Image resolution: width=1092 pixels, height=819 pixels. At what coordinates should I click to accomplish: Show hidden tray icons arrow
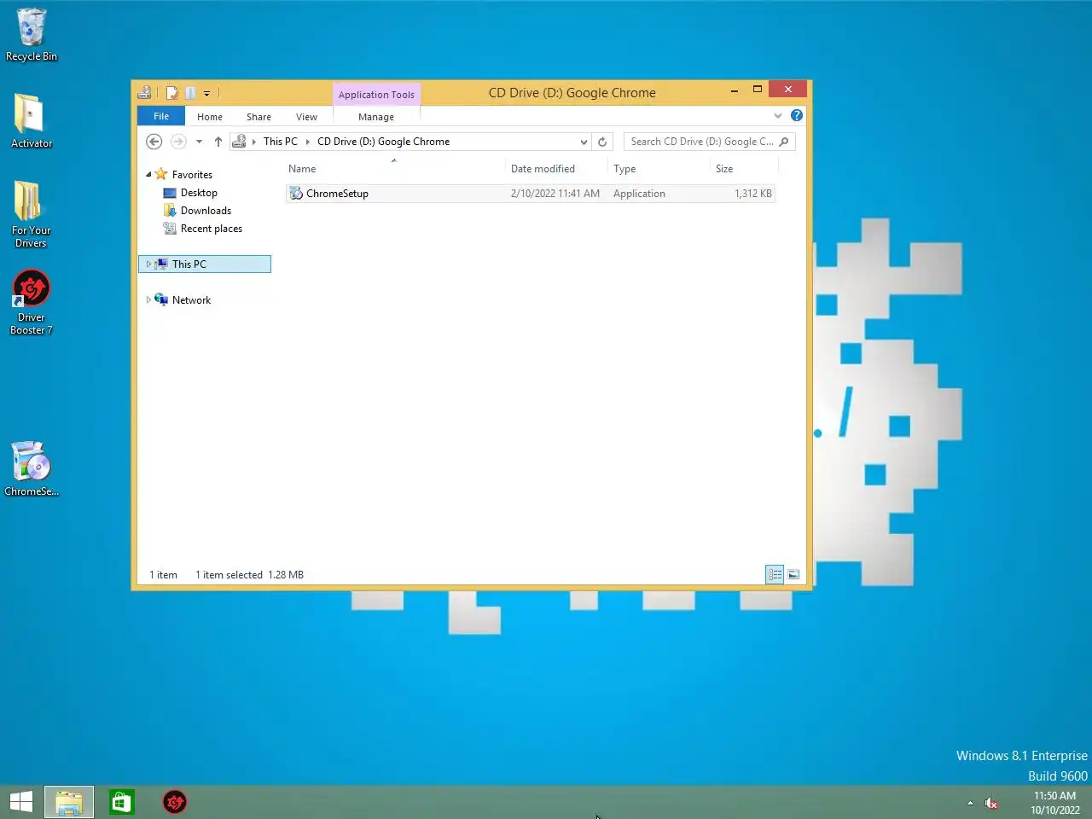coord(970,803)
